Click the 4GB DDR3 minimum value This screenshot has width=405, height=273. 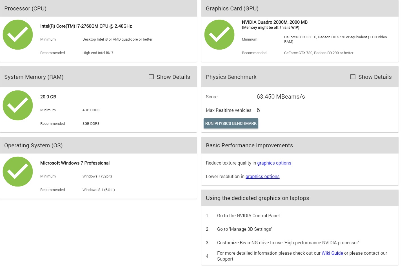[91, 110]
